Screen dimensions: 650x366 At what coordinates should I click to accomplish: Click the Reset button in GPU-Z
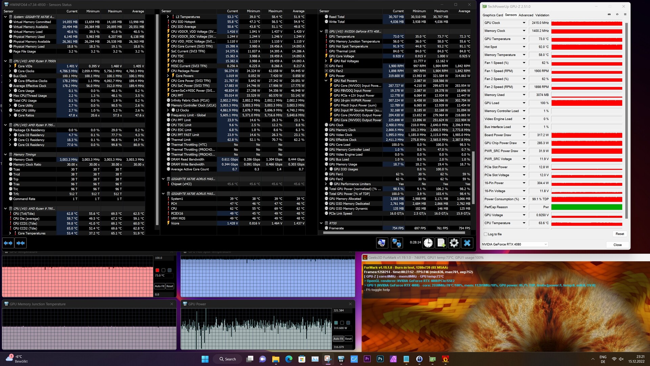(x=620, y=234)
